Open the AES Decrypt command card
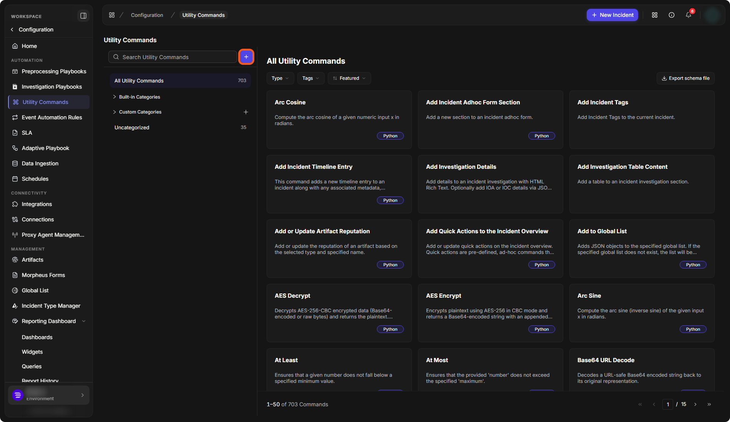 (x=339, y=313)
